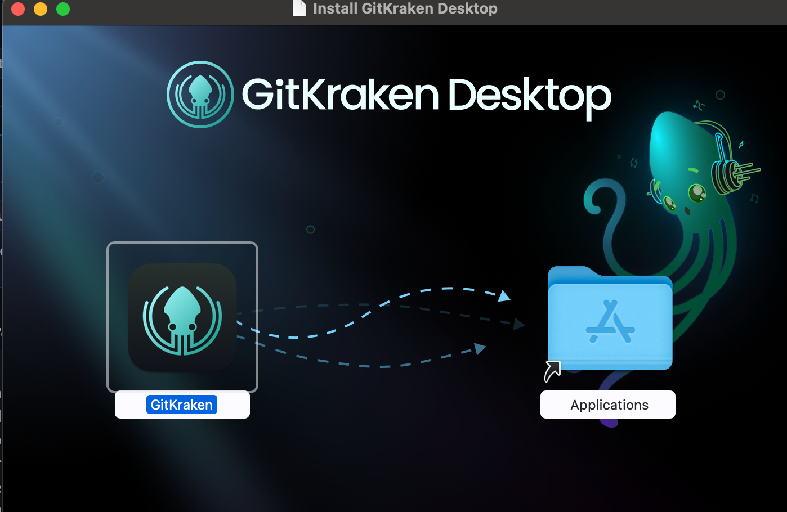This screenshot has width=787, height=512.
Task: Click the document proxy icon in title bar
Action: coord(299,8)
